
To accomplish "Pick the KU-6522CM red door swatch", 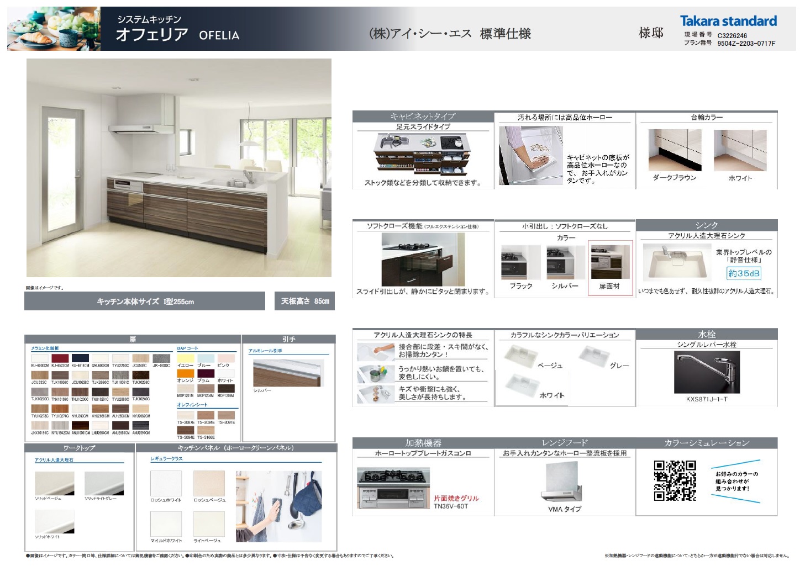I will click(60, 358).
